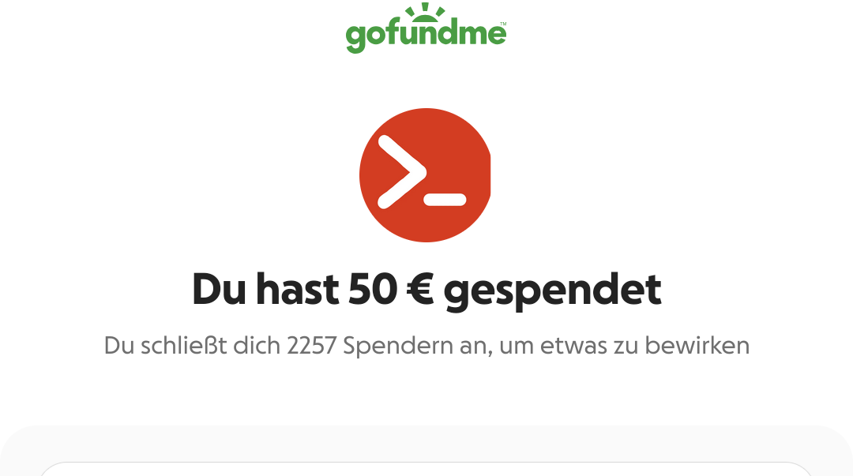Click the subtitle about joining Spendern

pyautogui.click(x=426, y=346)
